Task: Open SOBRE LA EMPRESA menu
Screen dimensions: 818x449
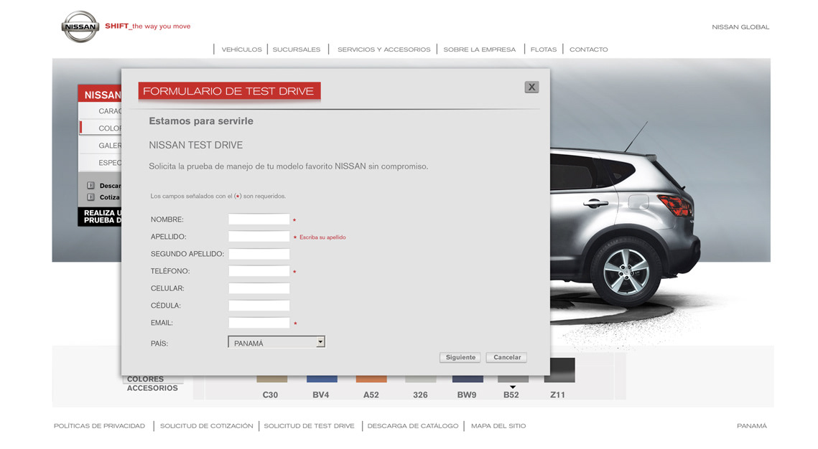Action: 480,49
